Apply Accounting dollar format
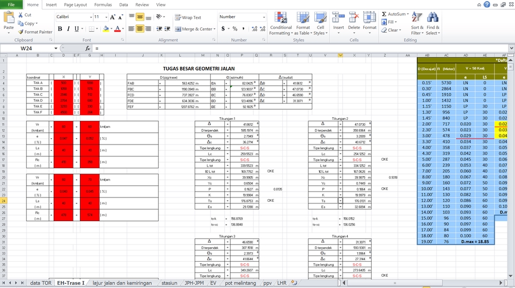This screenshot has width=515, height=288. [x=223, y=29]
